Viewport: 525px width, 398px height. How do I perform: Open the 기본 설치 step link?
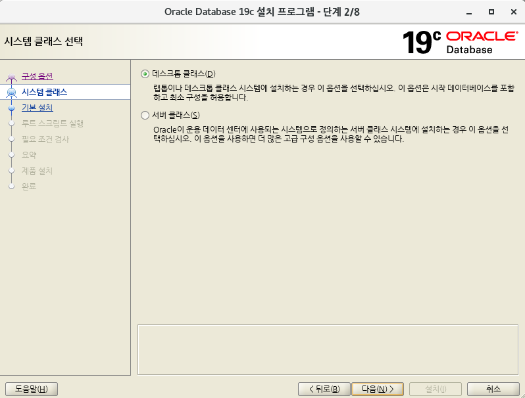click(37, 108)
